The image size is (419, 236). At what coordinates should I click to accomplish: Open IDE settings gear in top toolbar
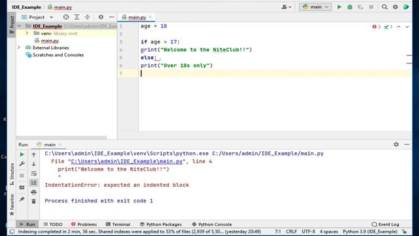tap(395, 7)
